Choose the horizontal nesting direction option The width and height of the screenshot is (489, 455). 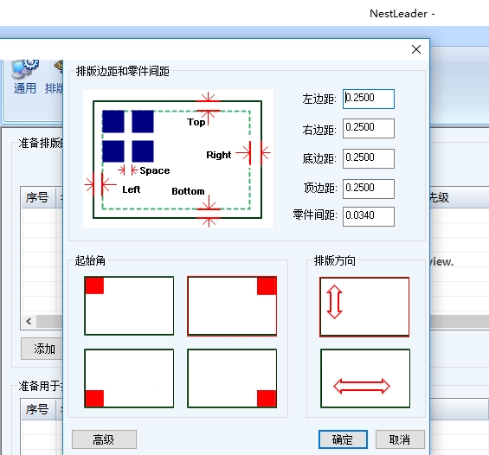coord(365,378)
